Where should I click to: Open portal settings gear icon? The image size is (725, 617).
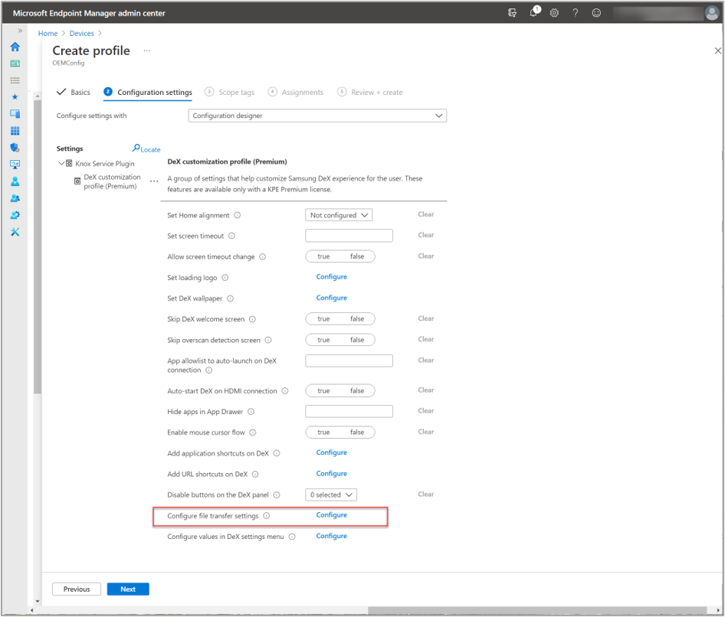tap(554, 13)
